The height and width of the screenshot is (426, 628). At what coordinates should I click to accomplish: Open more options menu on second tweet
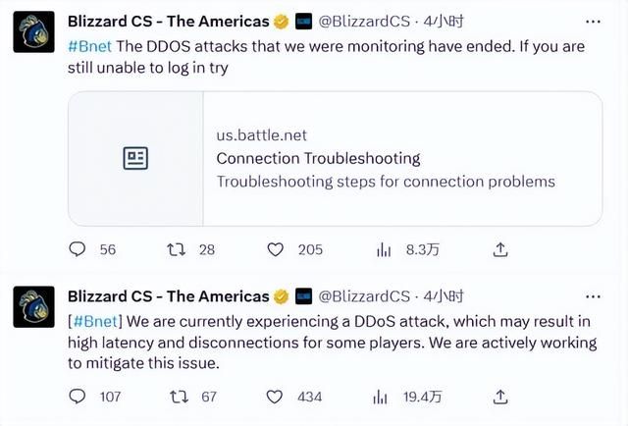coord(593,297)
